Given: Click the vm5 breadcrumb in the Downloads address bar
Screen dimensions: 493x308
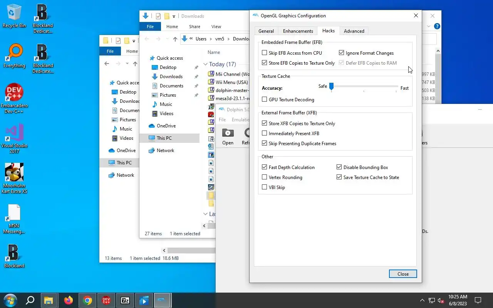Looking at the screenshot, I should [x=220, y=39].
